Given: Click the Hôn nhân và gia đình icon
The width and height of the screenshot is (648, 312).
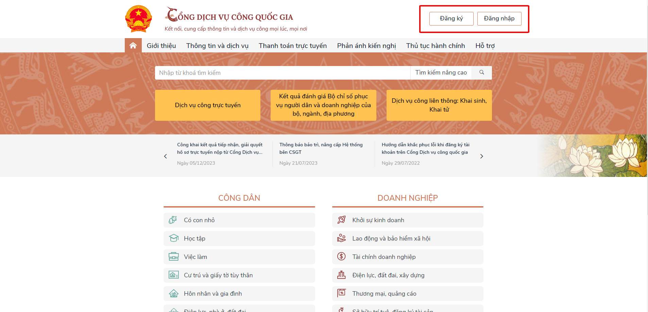Looking at the screenshot, I should pyautogui.click(x=174, y=293).
